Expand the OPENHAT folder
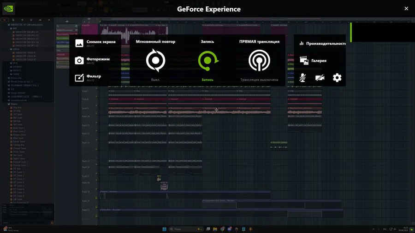The height and width of the screenshot is (233, 415). (x=16, y=67)
